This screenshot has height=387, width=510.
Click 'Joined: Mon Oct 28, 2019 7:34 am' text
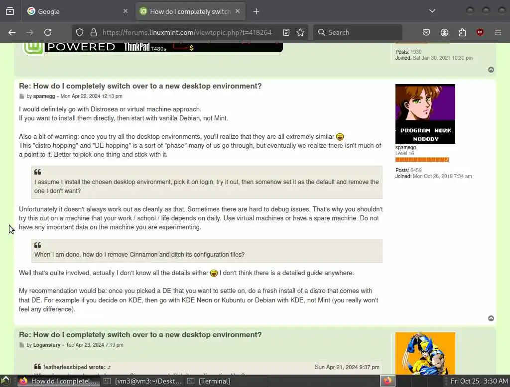tap(434, 177)
